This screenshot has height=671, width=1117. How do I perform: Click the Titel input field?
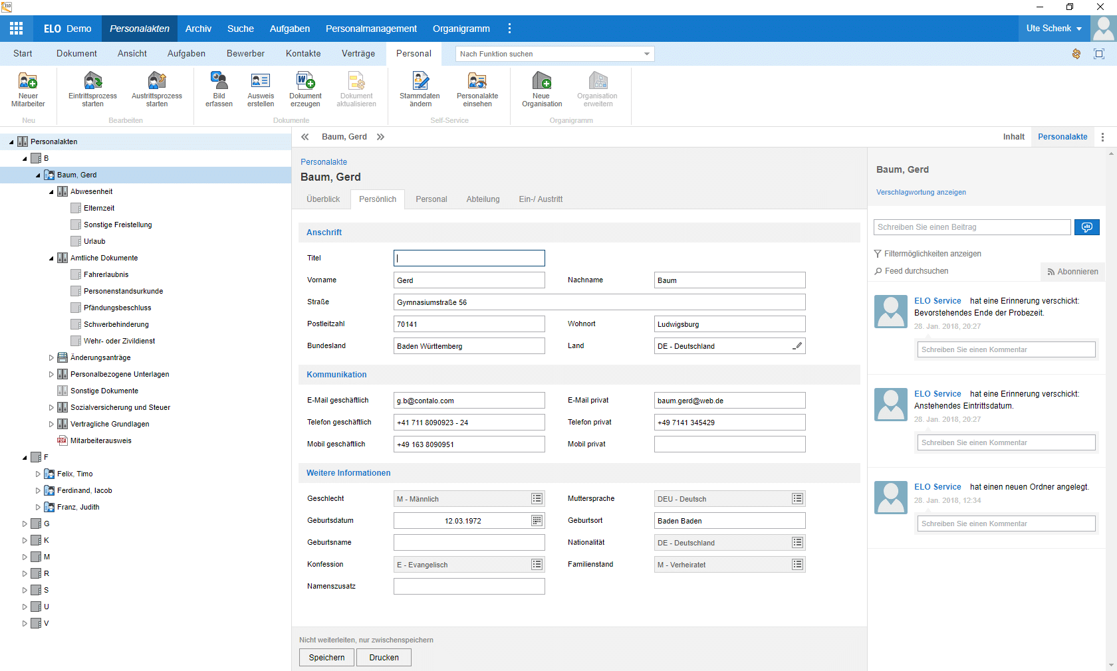tap(469, 258)
